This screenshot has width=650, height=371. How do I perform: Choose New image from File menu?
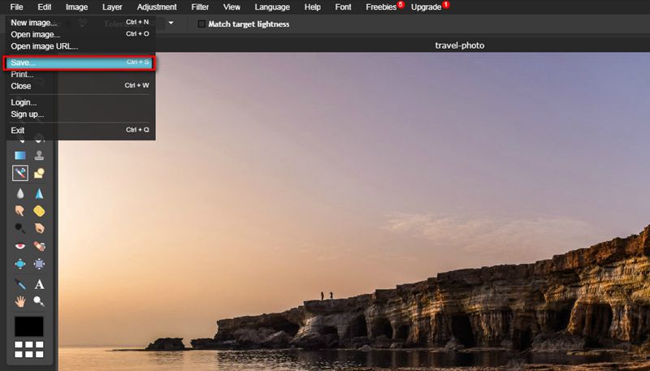click(80, 23)
